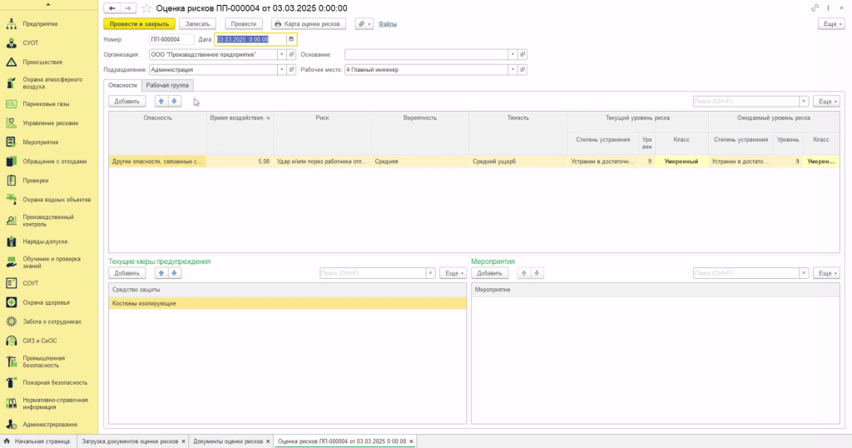This screenshot has width=852, height=448.
Task: Go to Начальная страница tab
Action: pyautogui.click(x=37, y=441)
